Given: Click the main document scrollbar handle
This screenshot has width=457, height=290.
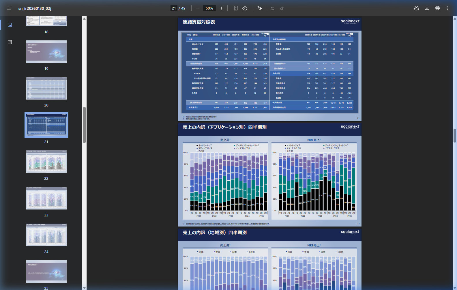Looking at the screenshot, I should coord(455,136).
